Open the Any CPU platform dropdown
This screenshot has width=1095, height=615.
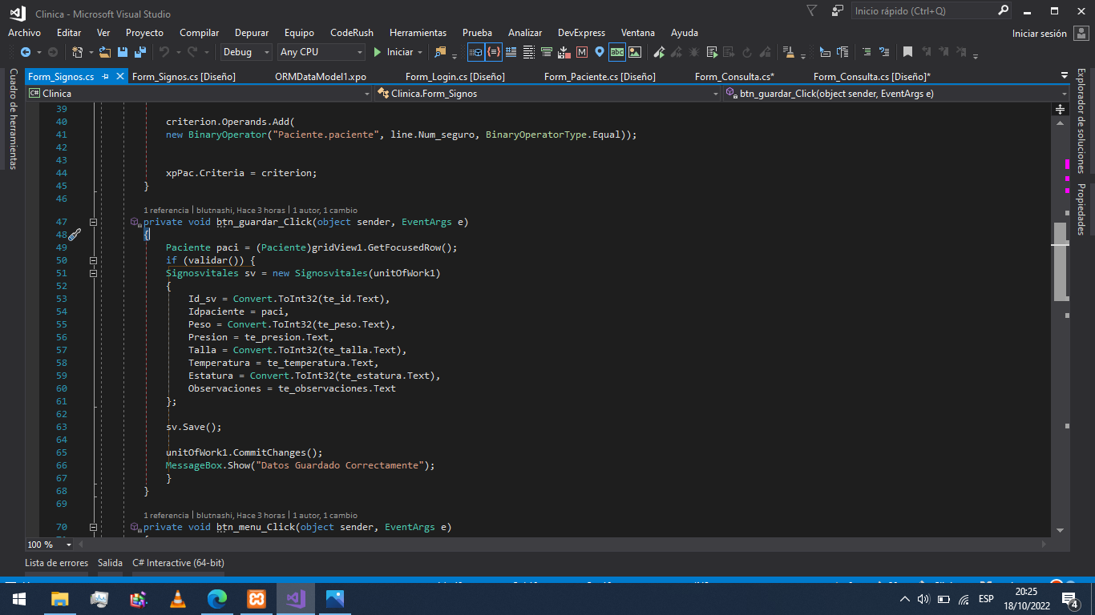(321, 52)
